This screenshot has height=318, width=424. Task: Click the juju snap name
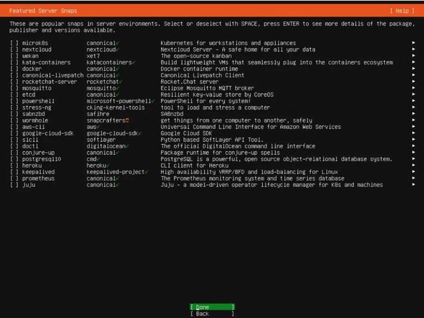pyautogui.click(x=29, y=185)
